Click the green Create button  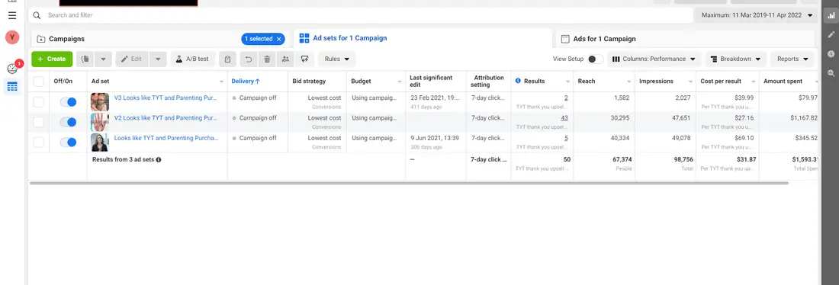pyautogui.click(x=52, y=59)
